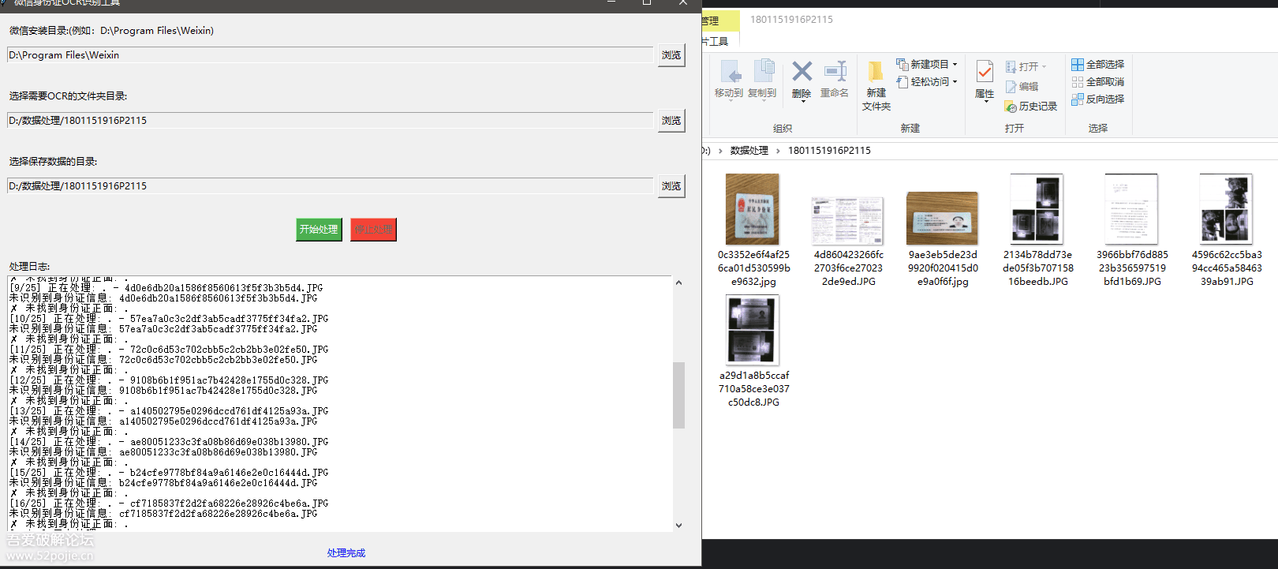Browse for the WeChat install directory
1278x569 pixels.
(671, 55)
